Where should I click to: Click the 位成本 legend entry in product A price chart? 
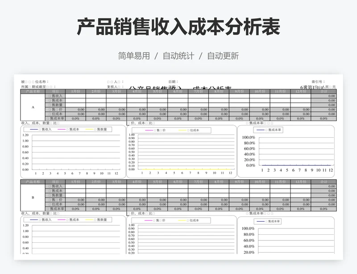click(189, 130)
